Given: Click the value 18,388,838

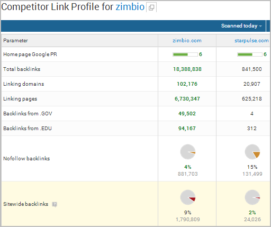Looking at the screenshot, I should click(187, 69).
